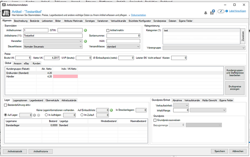
Task: Choose the Im Zulauf radio option
Action: pos(82,115)
